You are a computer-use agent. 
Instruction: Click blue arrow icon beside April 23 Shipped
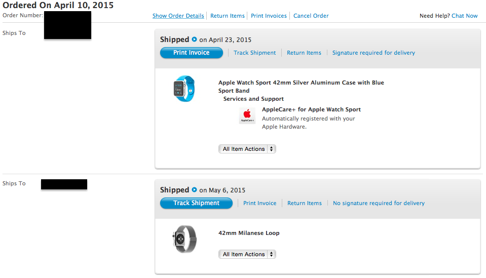coord(194,39)
